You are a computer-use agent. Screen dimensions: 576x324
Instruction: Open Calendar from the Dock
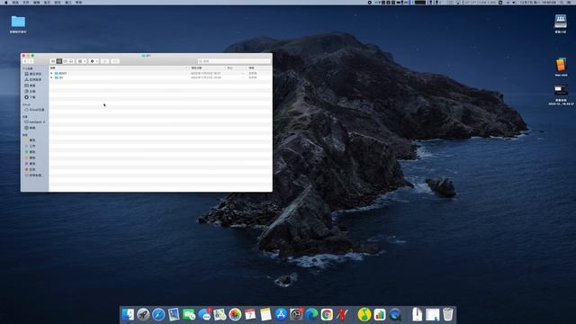pos(250,314)
